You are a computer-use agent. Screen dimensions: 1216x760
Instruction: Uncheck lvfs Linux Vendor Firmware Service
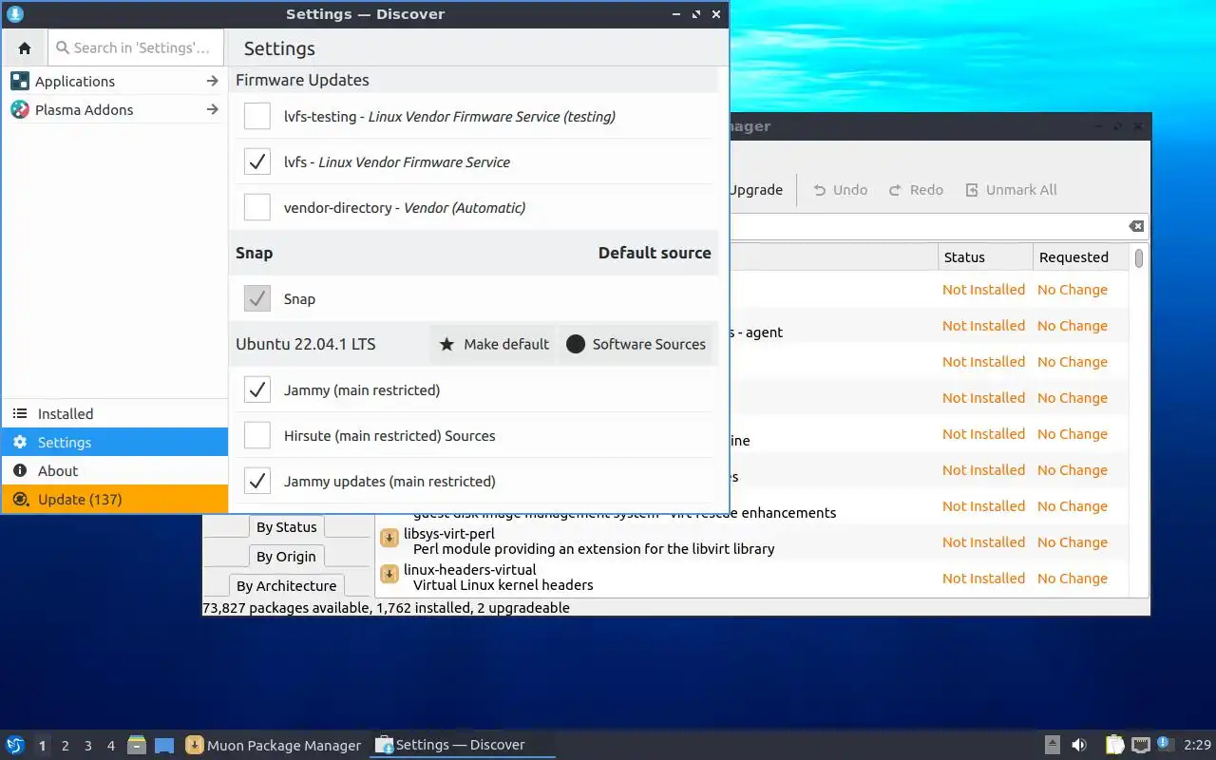pyautogui.click(x=257, y=161)
